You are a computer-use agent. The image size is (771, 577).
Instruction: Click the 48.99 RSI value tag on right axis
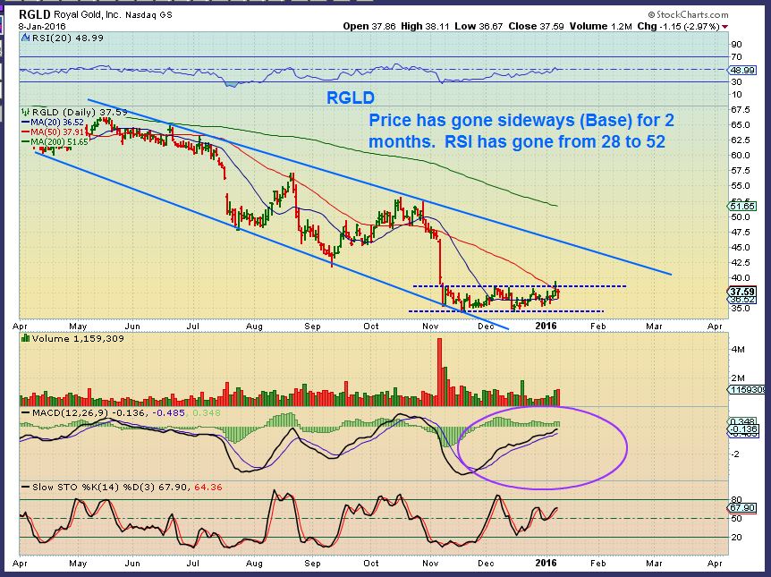pos(741,70)
